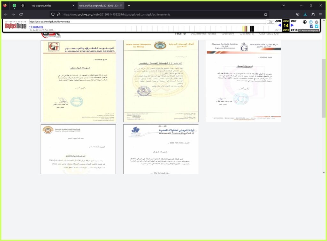The height and width of the screenshot is (241, 327).
Task: Open the extensions menu
Action: (313, 14)
